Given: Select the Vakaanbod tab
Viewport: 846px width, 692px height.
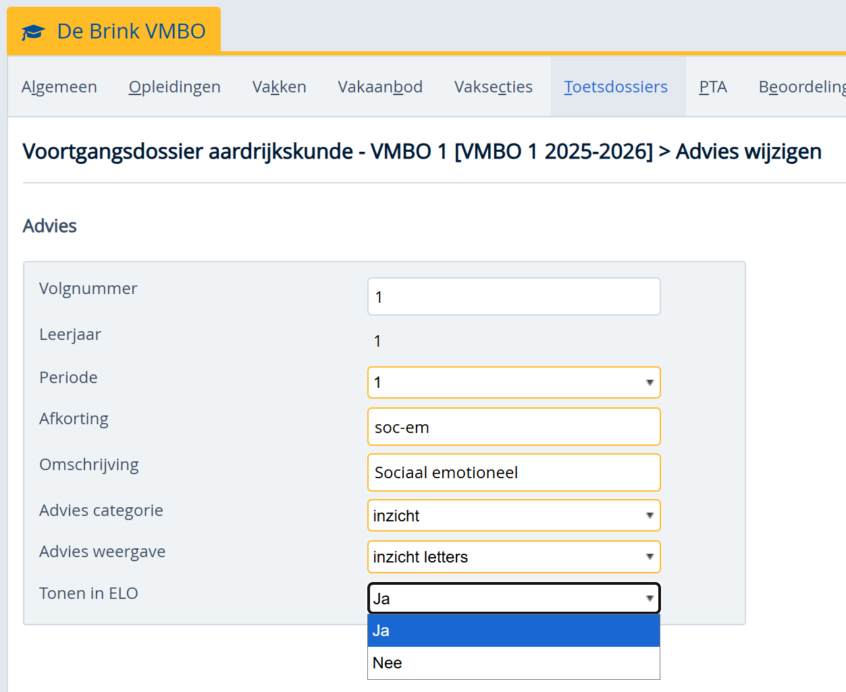Looking at the screenshot, I should pyautogui.click(x=380, y=87).
